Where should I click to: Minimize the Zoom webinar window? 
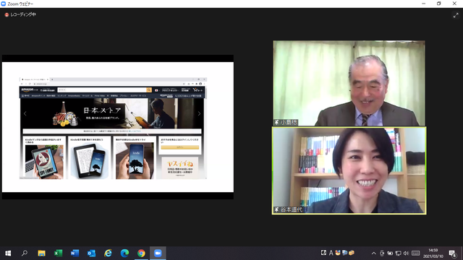tap(424, 4)
